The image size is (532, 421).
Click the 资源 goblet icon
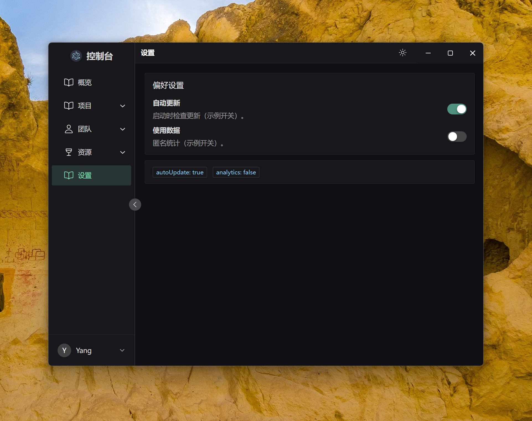(x=68, y=152)
